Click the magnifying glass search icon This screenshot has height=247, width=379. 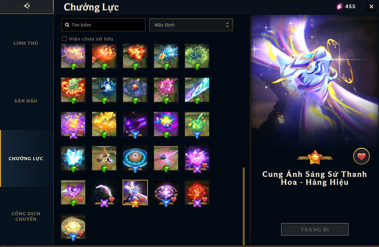click(x=67, y=25)
